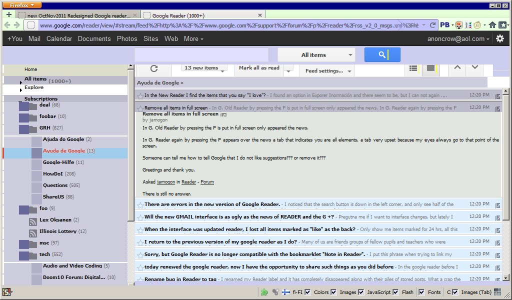
Task: Star the 'There are errors in the new version' item
Action: point(140,205)
